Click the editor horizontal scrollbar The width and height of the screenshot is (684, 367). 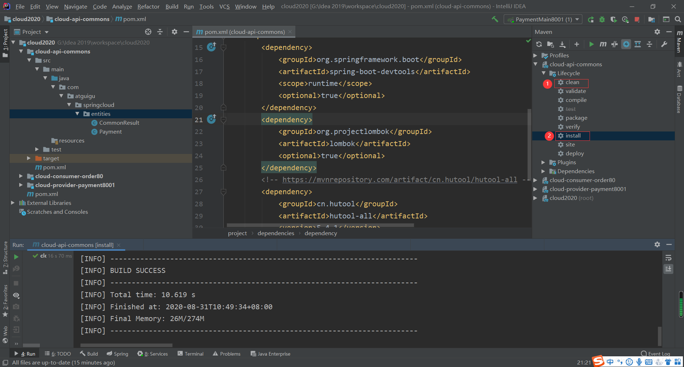pyautogui.click(x=320, y=225)
